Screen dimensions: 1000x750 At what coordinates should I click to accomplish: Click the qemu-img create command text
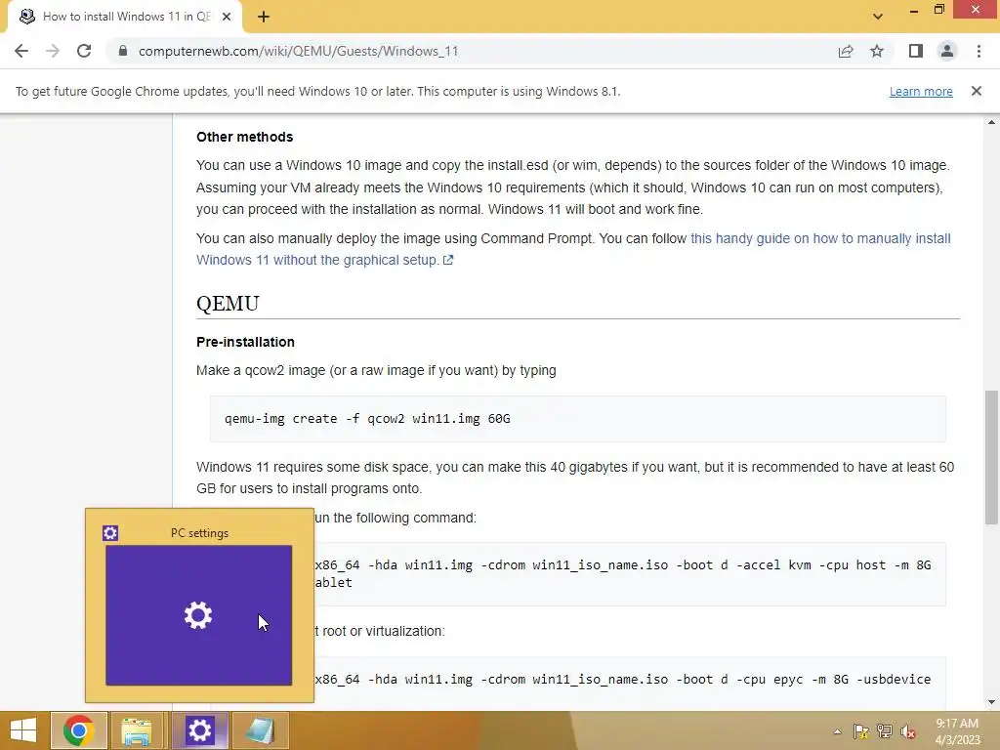[x=367, y=419]
